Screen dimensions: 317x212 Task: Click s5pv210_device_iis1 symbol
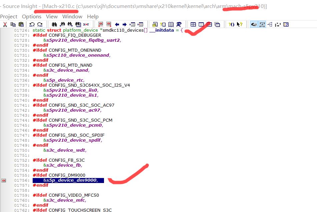click(x=72, y=95)
